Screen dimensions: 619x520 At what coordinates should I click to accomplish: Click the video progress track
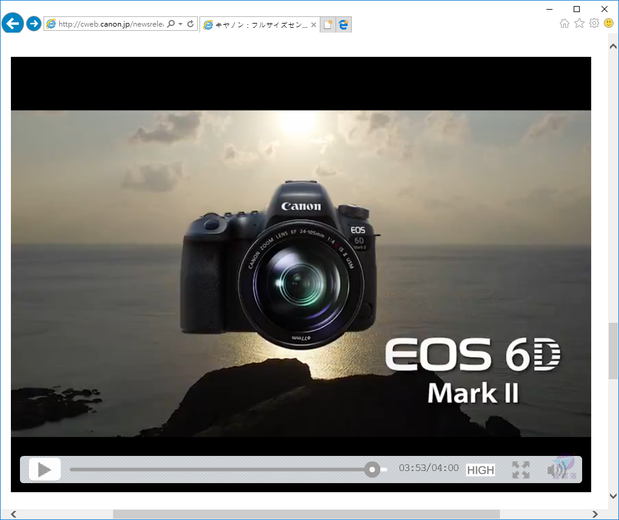[x=228, y=469]
